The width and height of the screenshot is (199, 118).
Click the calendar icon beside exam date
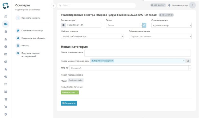pos(64,25)
